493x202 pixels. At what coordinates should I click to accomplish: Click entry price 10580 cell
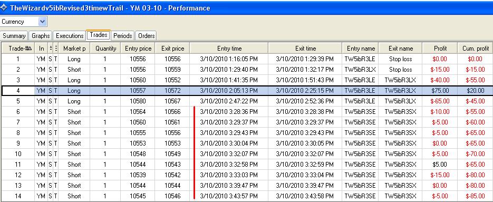pyautogui.click(x=138, y=101)
